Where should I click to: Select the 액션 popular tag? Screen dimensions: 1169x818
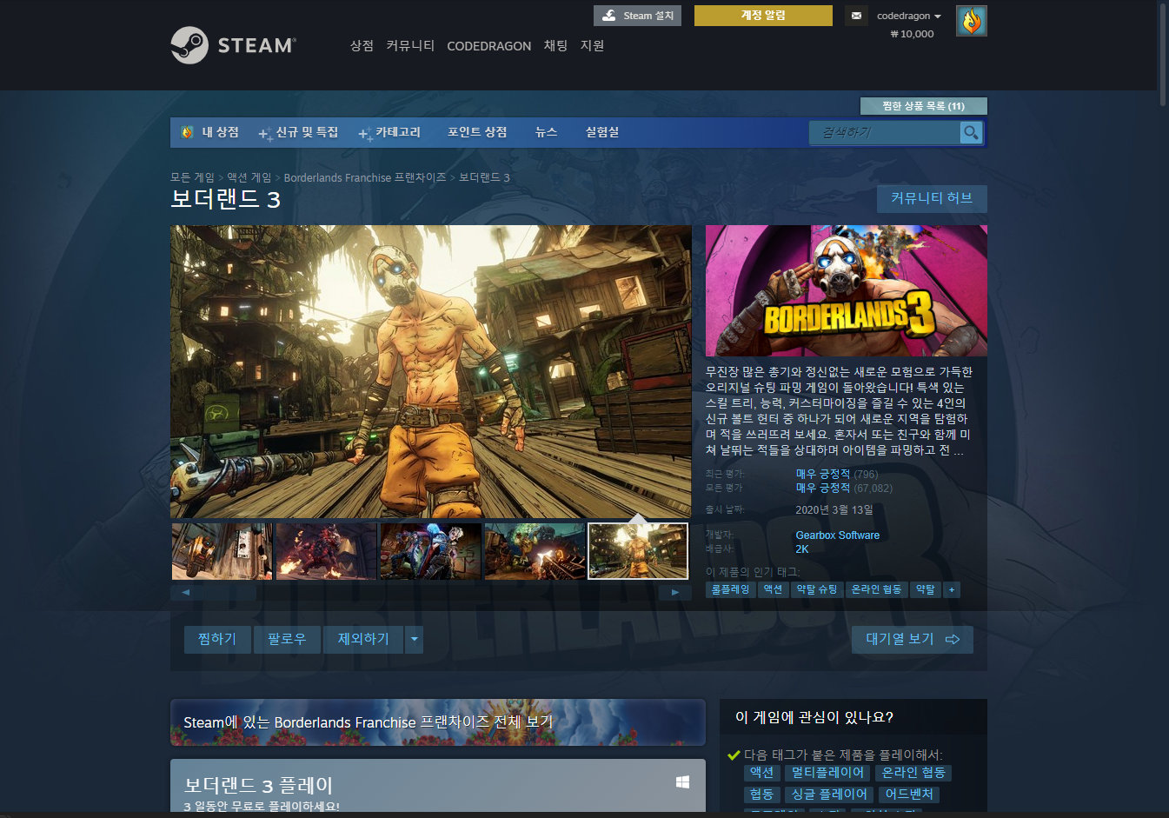point(773,589)
